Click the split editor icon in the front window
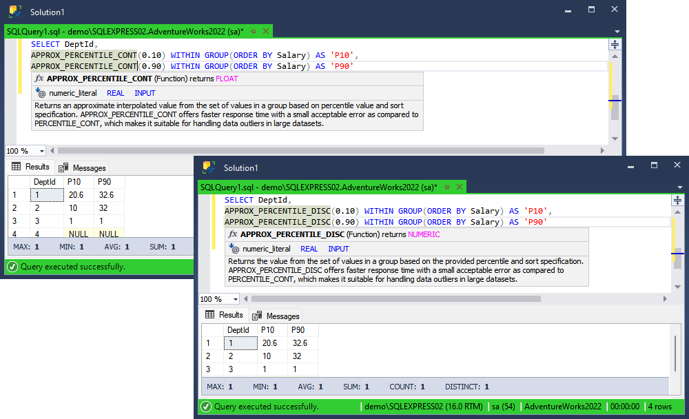Screen dimensions: 689x419 677,200
